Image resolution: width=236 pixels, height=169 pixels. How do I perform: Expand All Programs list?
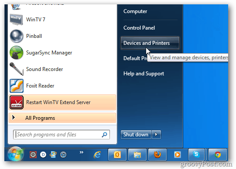(62, 118)
